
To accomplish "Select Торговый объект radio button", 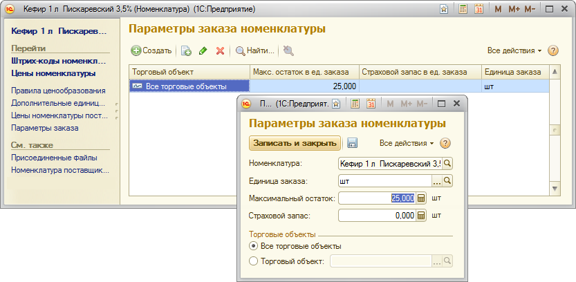I will click(x=253, y=261).
